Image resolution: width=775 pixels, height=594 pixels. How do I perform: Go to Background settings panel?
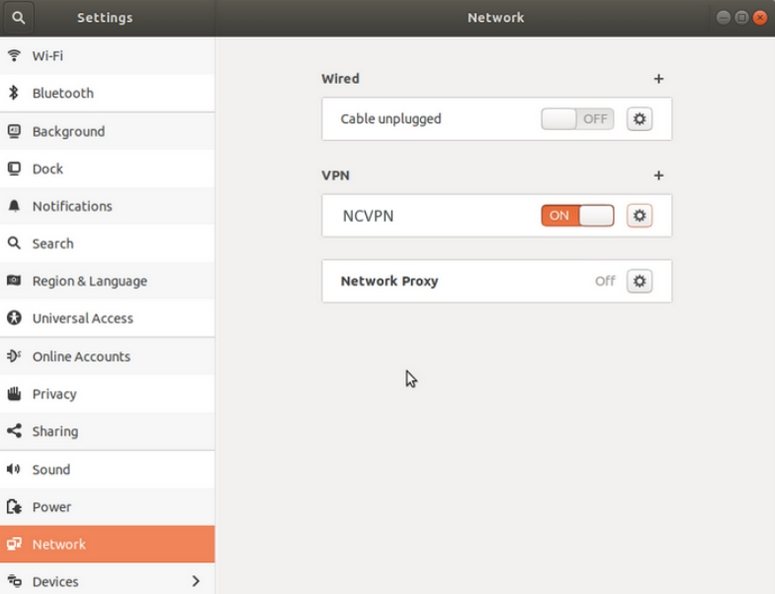[x=108, y=131]
